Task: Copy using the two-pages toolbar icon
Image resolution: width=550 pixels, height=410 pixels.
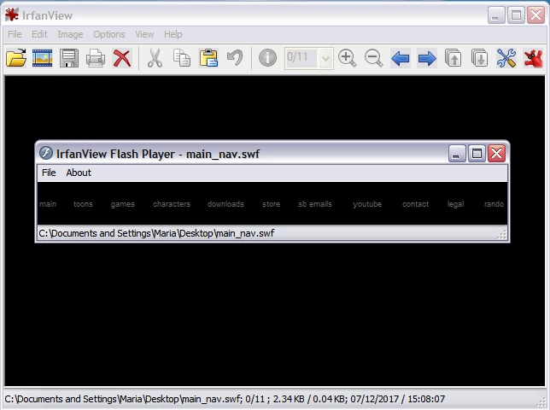Action: pyautogui.click(x=182, y=58)
